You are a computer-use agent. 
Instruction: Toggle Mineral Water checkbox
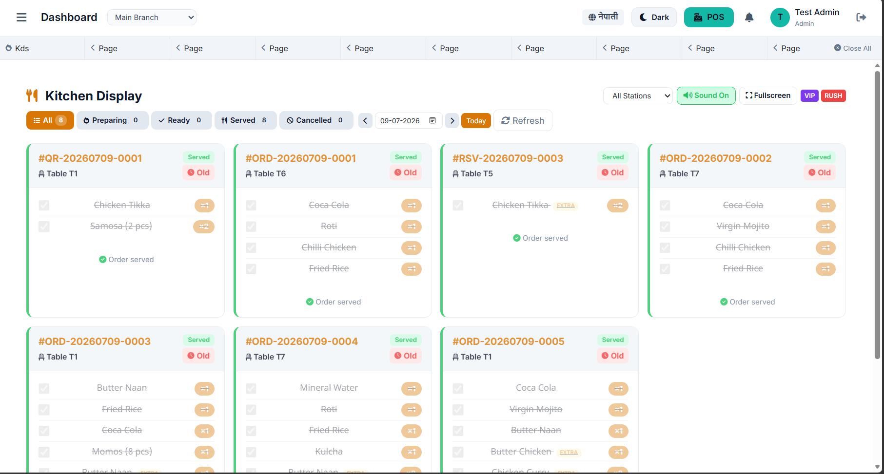point(251,388)
